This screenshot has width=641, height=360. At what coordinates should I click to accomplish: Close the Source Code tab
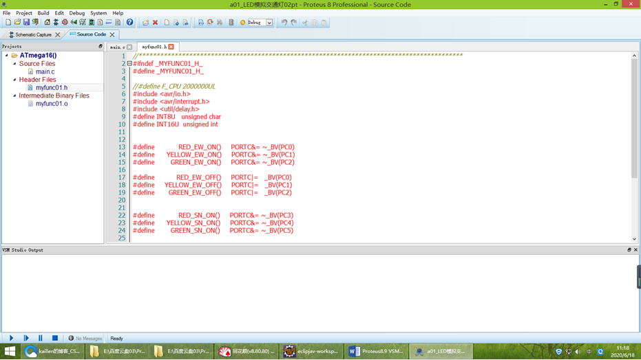pos(112,34)
